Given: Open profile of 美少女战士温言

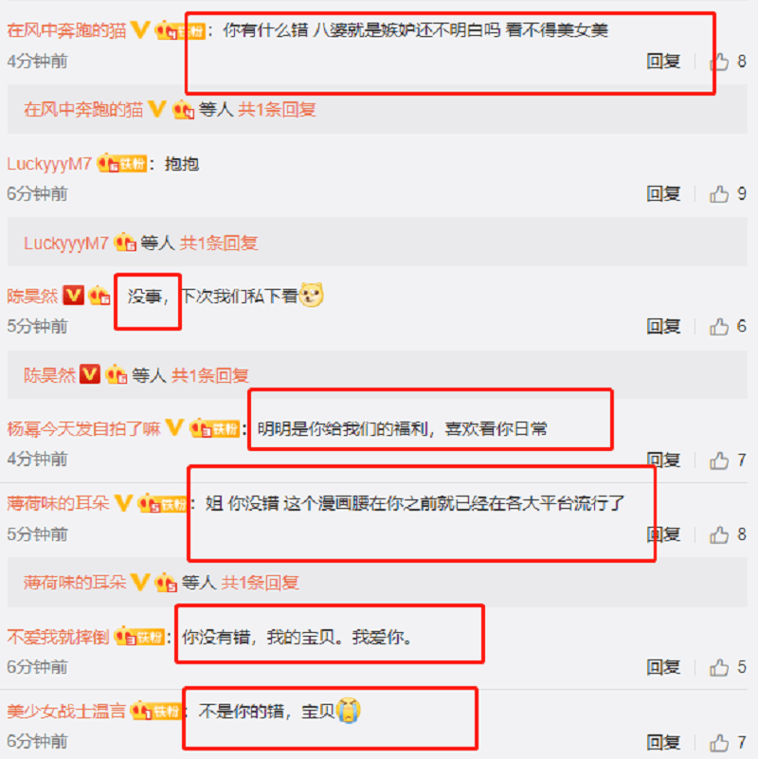Looking at the screenshot, I should 66,712.
